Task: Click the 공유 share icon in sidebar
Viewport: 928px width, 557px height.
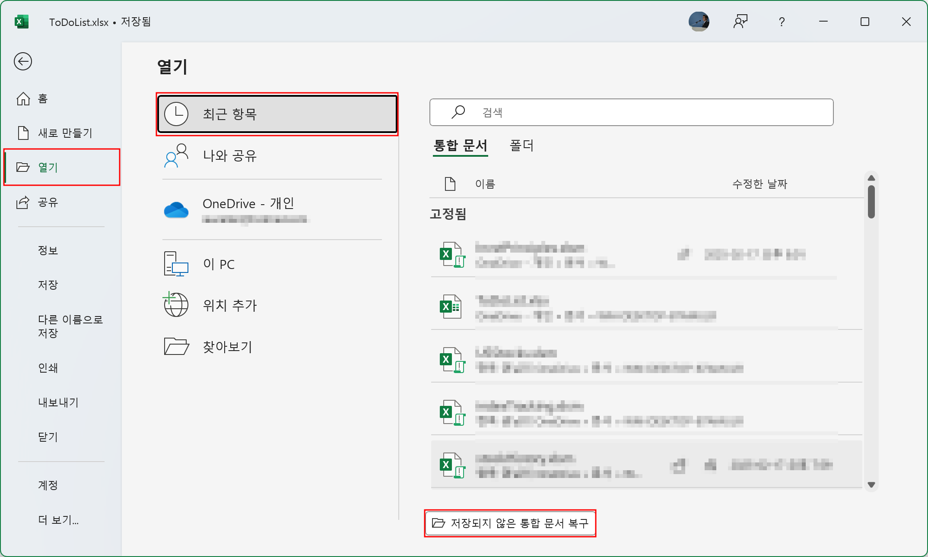Action: click(23, 202)
